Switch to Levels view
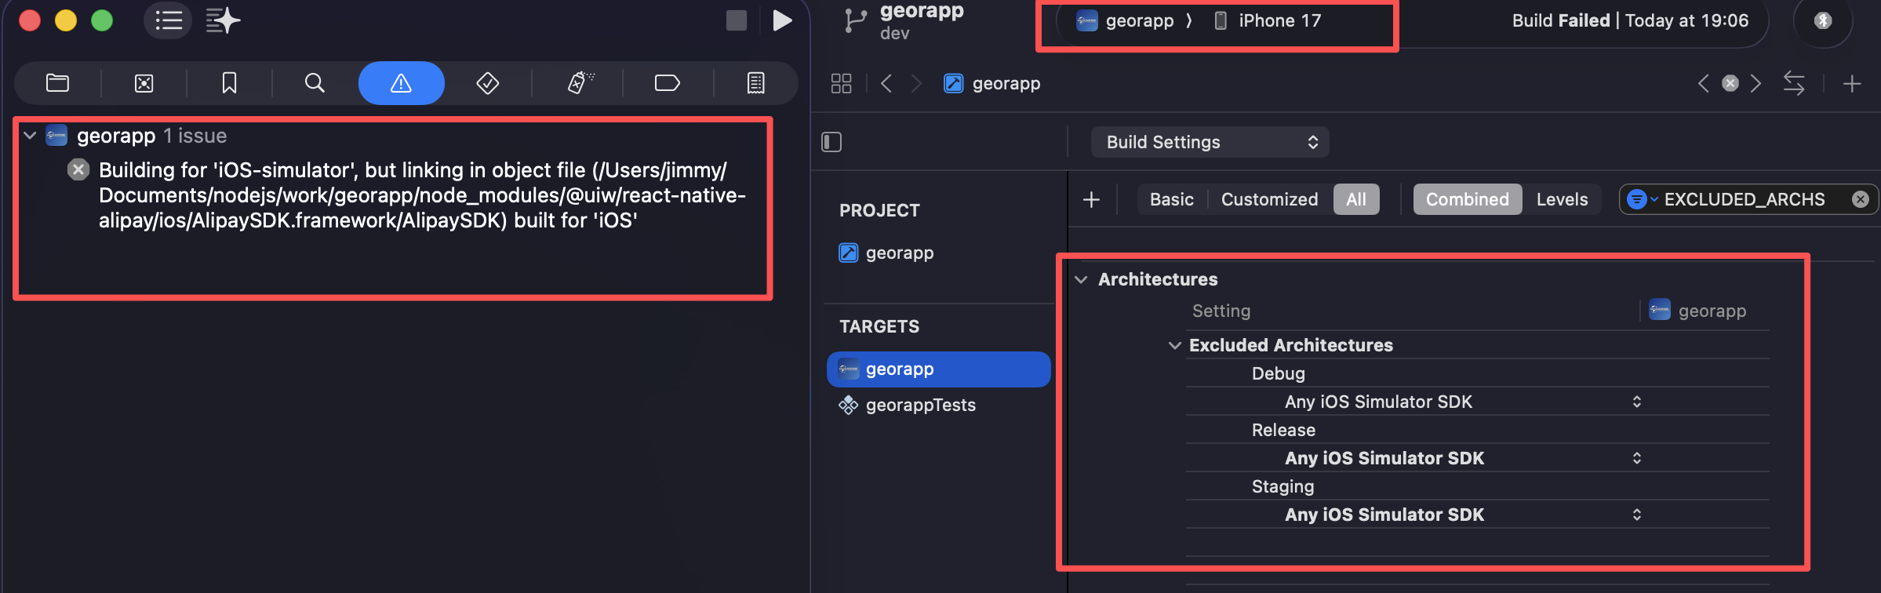 pos(1562,199)
